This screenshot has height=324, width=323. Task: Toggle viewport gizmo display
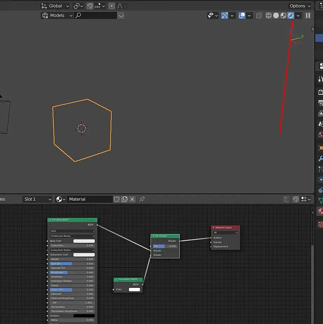click(225, 15)
